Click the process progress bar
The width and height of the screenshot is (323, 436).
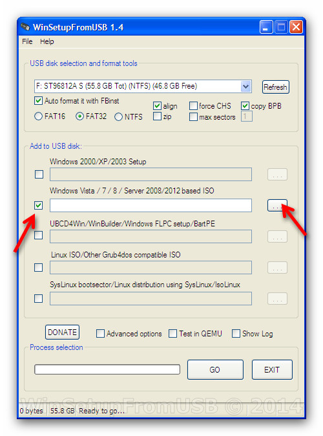tap(107, 369)
